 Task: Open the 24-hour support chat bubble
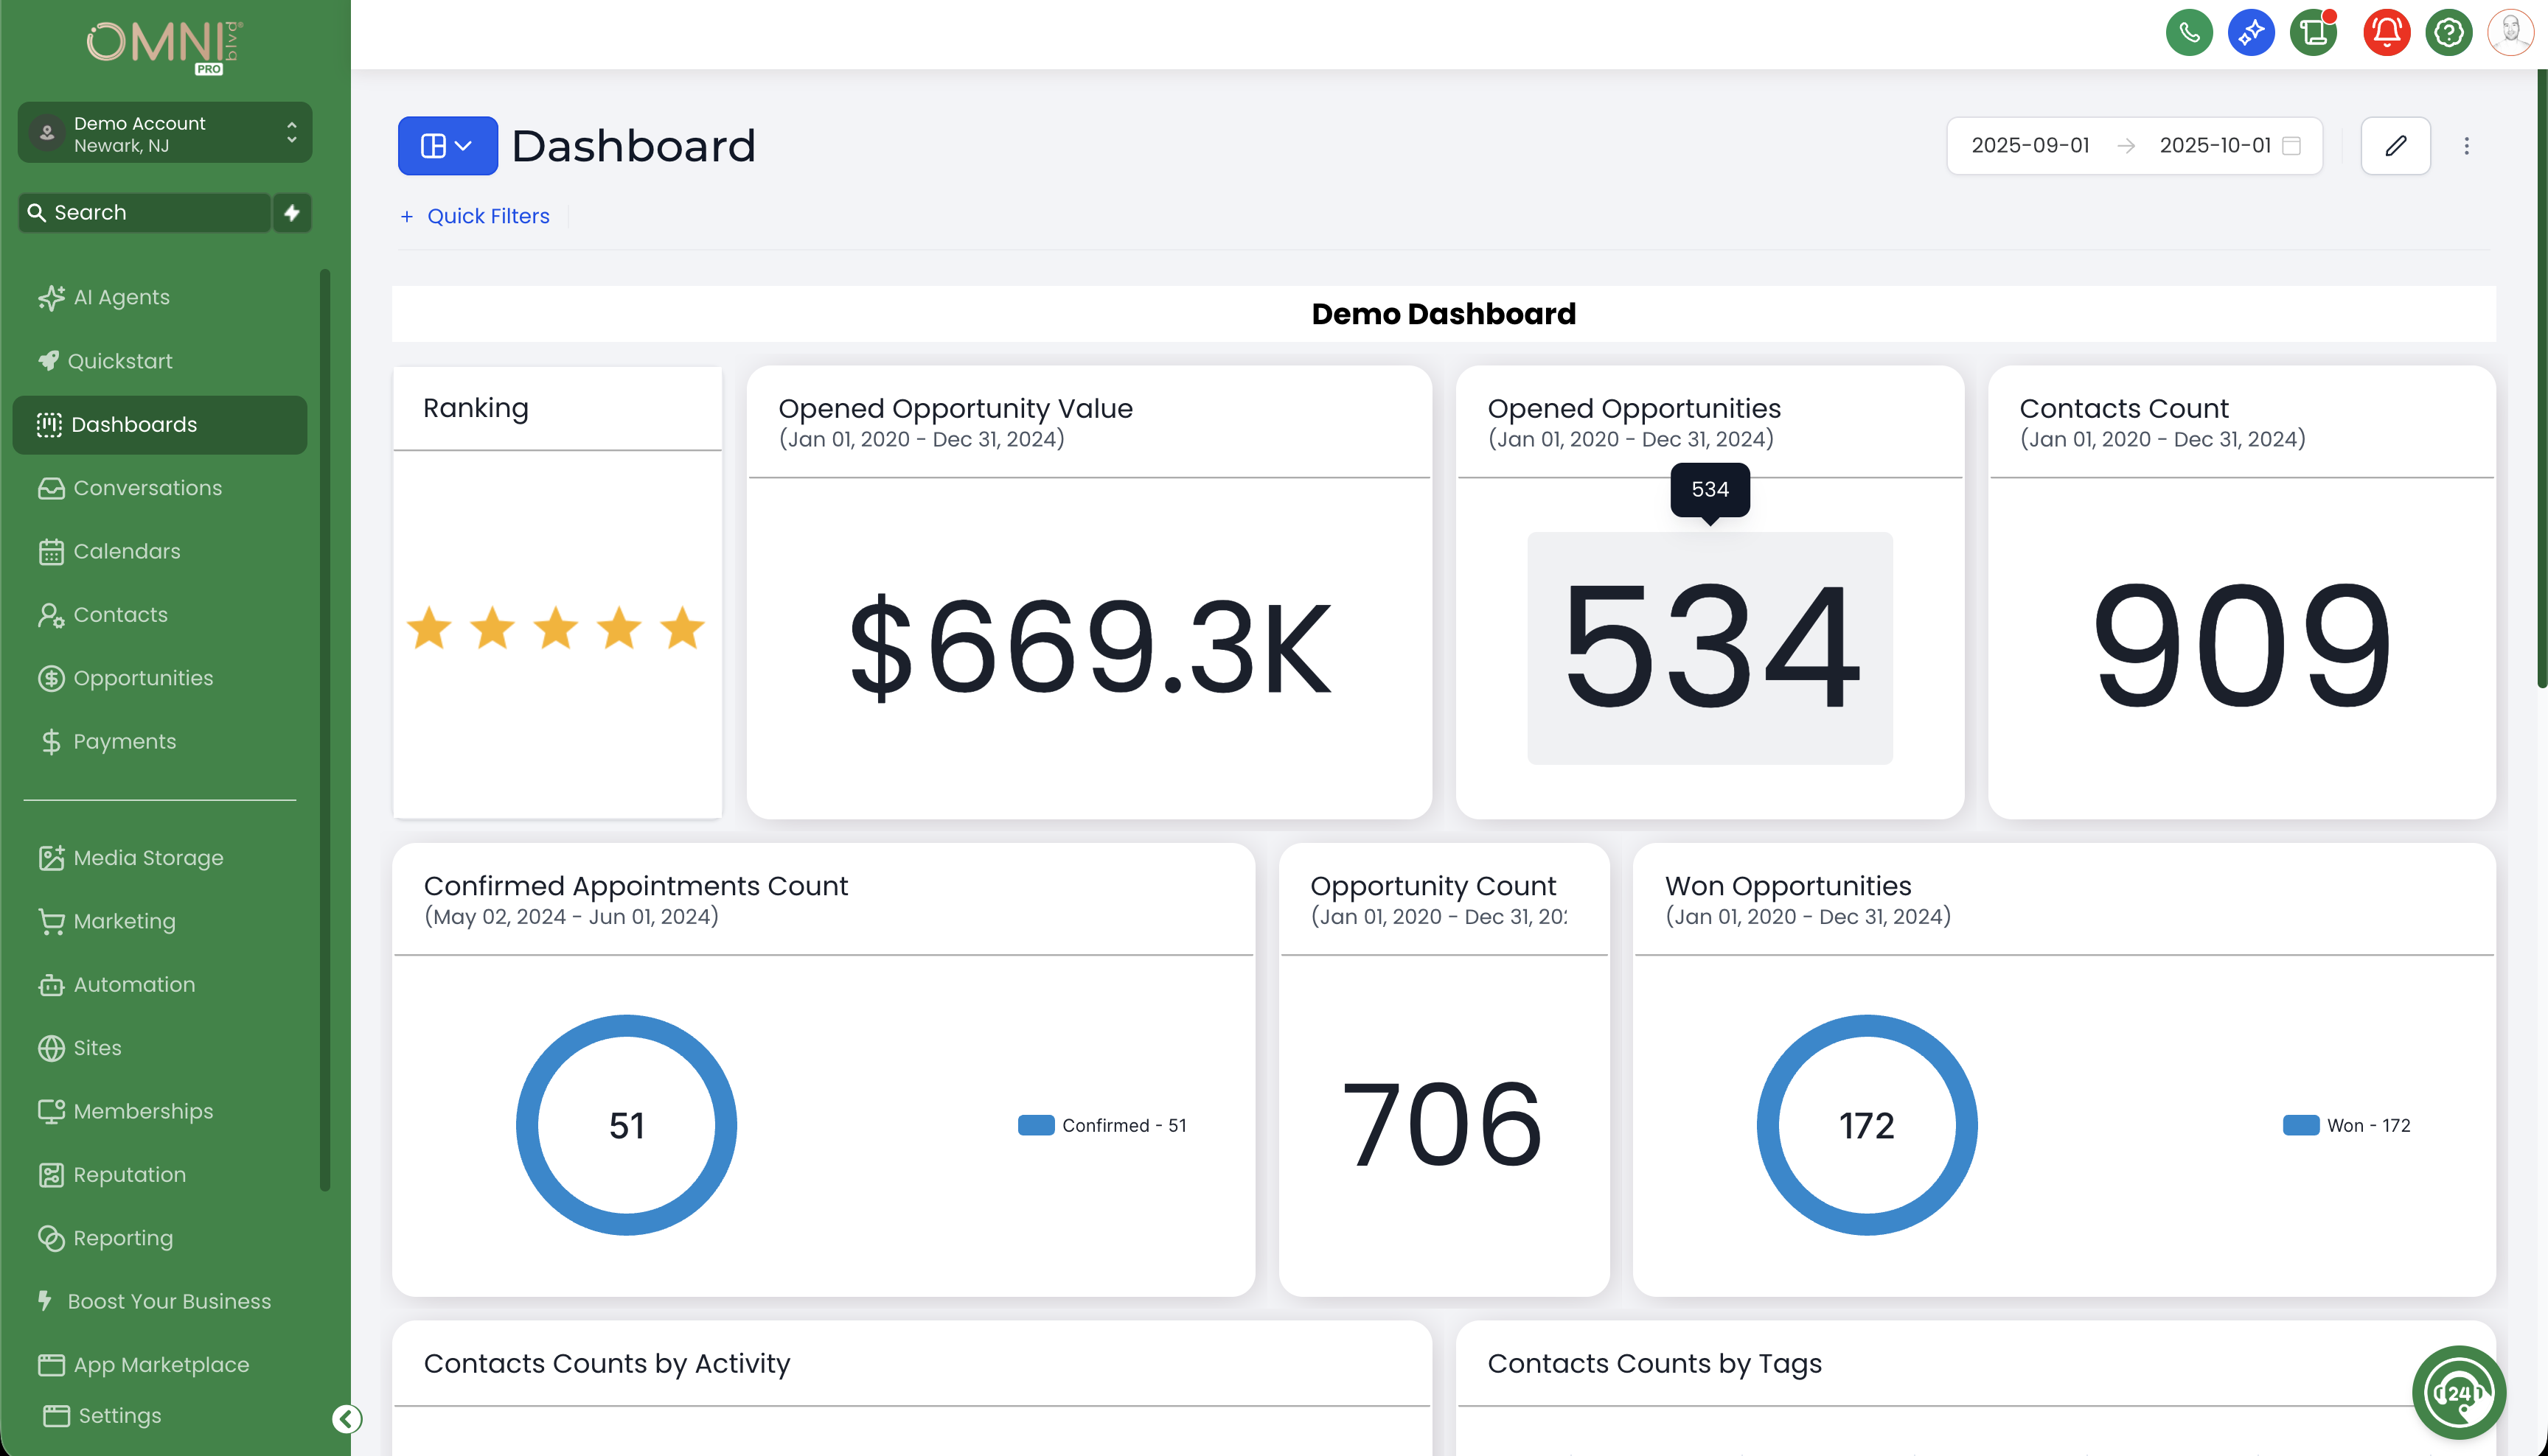coord(2457,1391)
